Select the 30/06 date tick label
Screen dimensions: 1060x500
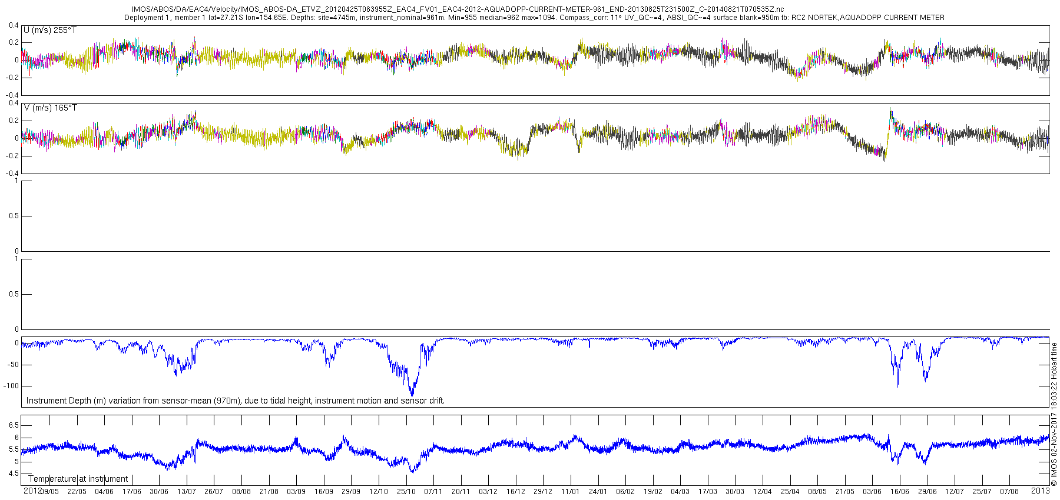pyautogui.click(x=159, y=492)
